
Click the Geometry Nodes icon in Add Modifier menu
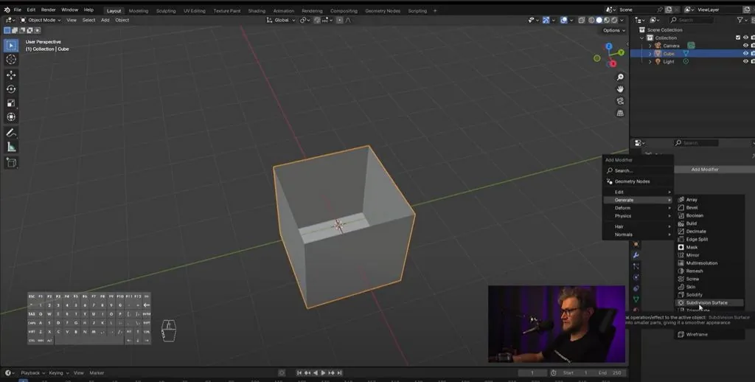[610, 181]
